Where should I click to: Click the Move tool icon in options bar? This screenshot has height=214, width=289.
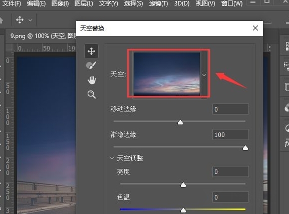click(x=20, y=19)
